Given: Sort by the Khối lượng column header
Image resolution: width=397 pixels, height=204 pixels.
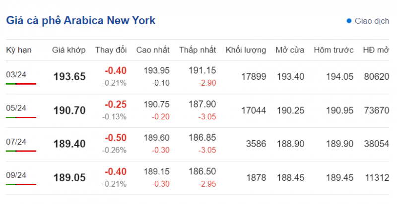Looking at the screenshot, I should pyautogui.click(x=246, y=50).
